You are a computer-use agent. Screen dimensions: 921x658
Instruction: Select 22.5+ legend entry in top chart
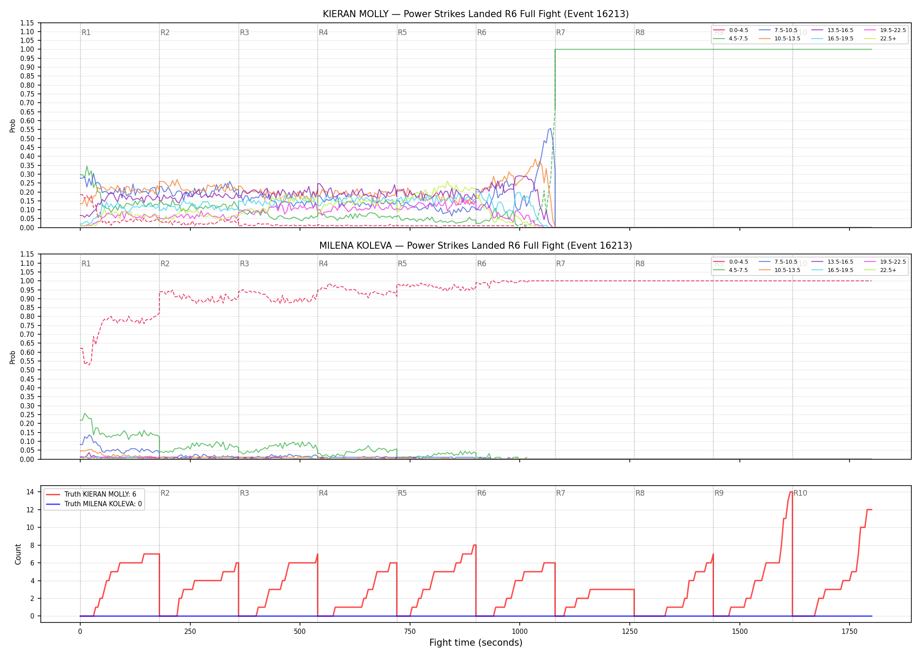[880, 39]
